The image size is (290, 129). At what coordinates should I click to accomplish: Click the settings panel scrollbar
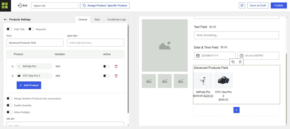[x=128, y=69]
